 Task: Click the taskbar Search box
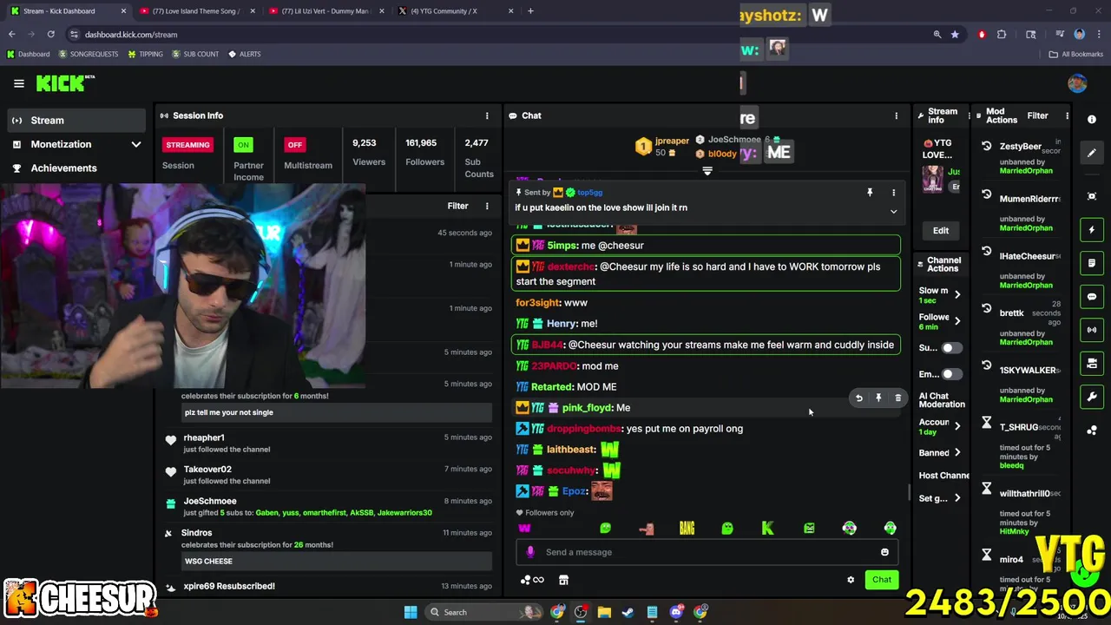point(486,612)
